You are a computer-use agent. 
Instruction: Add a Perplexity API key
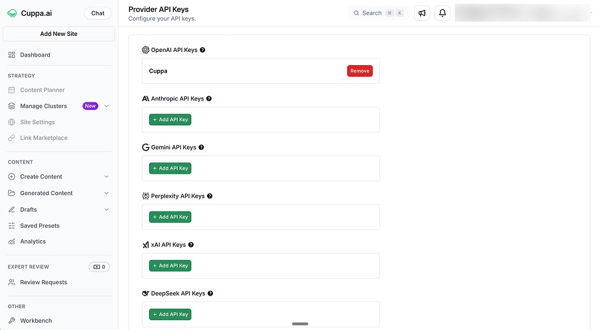[x=170, y=217]
